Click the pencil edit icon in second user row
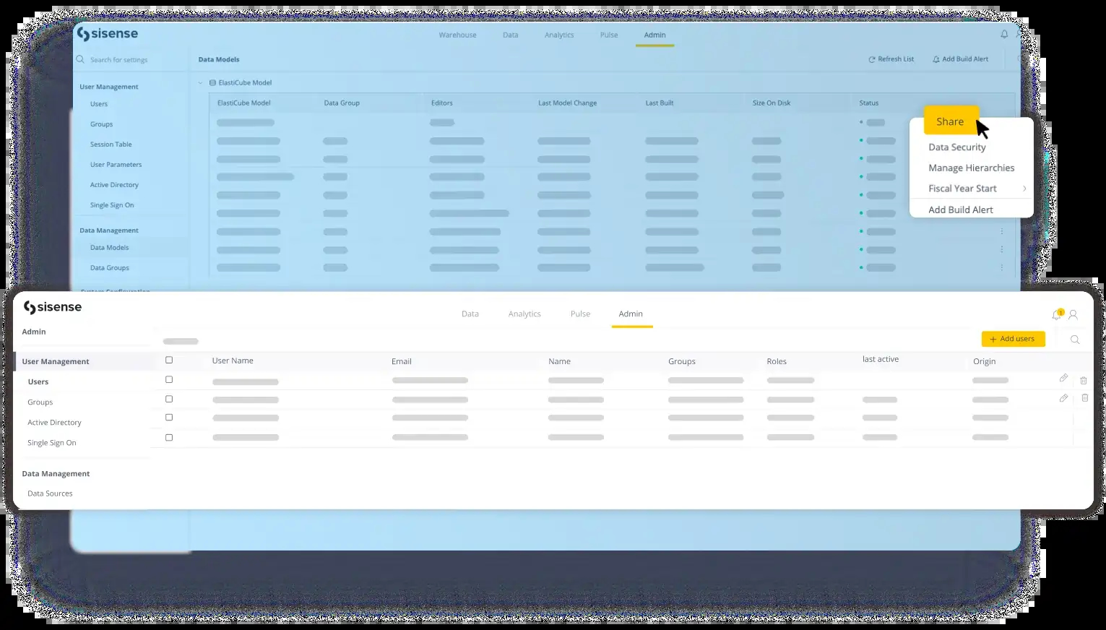The width and height of the screenshot is (1106, 630). click(1063, 398)
